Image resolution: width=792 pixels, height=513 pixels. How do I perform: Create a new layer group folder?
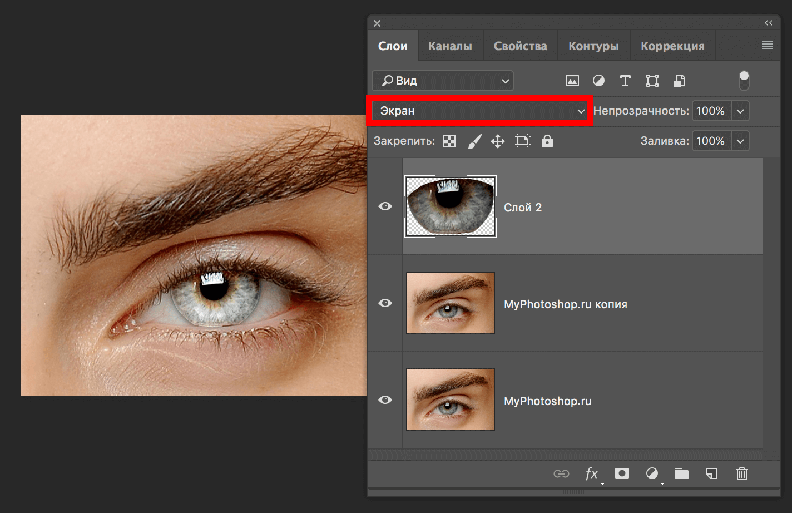(681, 473)
